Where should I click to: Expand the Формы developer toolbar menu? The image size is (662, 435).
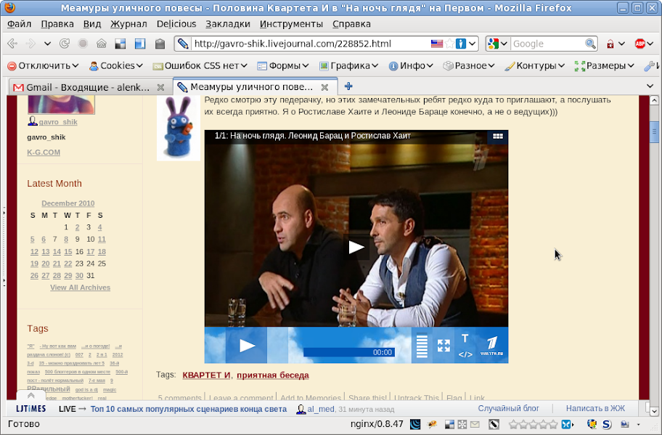283,65
